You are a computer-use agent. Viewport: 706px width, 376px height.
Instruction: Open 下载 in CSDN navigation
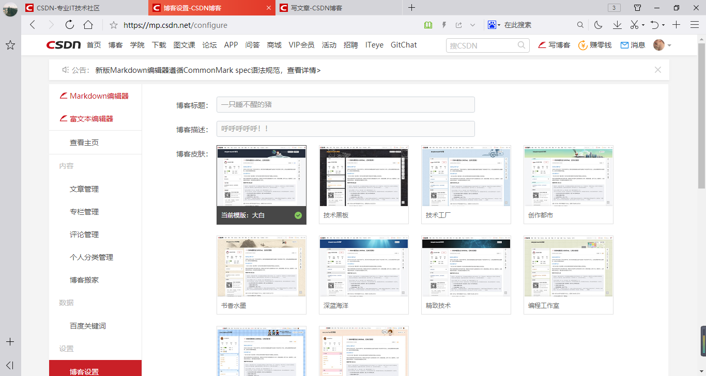159,45
